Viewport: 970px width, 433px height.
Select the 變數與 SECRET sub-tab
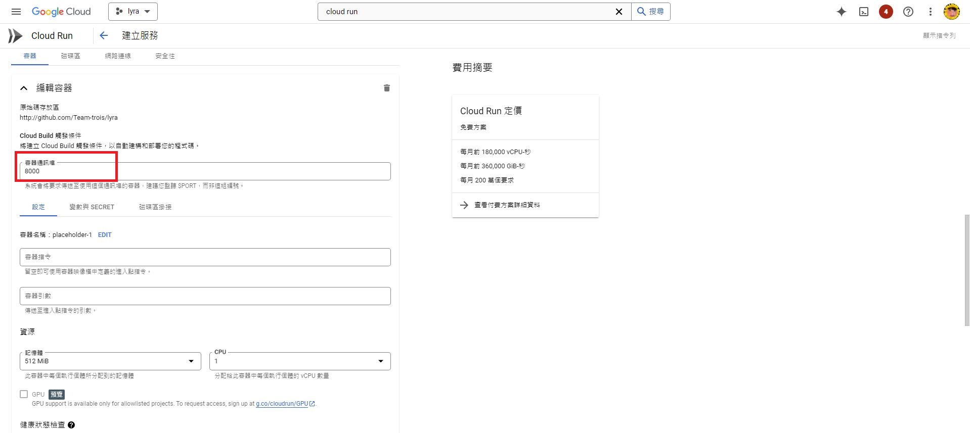(x=92, y=207)
